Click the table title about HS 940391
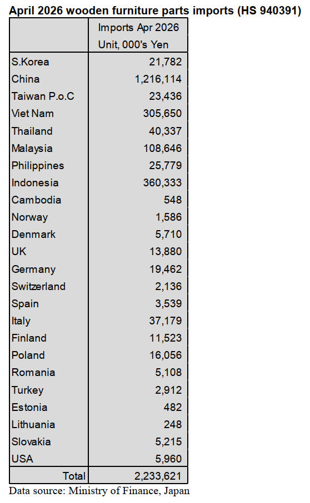This screenshot has width=310, height=503. (x=155, y=11)
